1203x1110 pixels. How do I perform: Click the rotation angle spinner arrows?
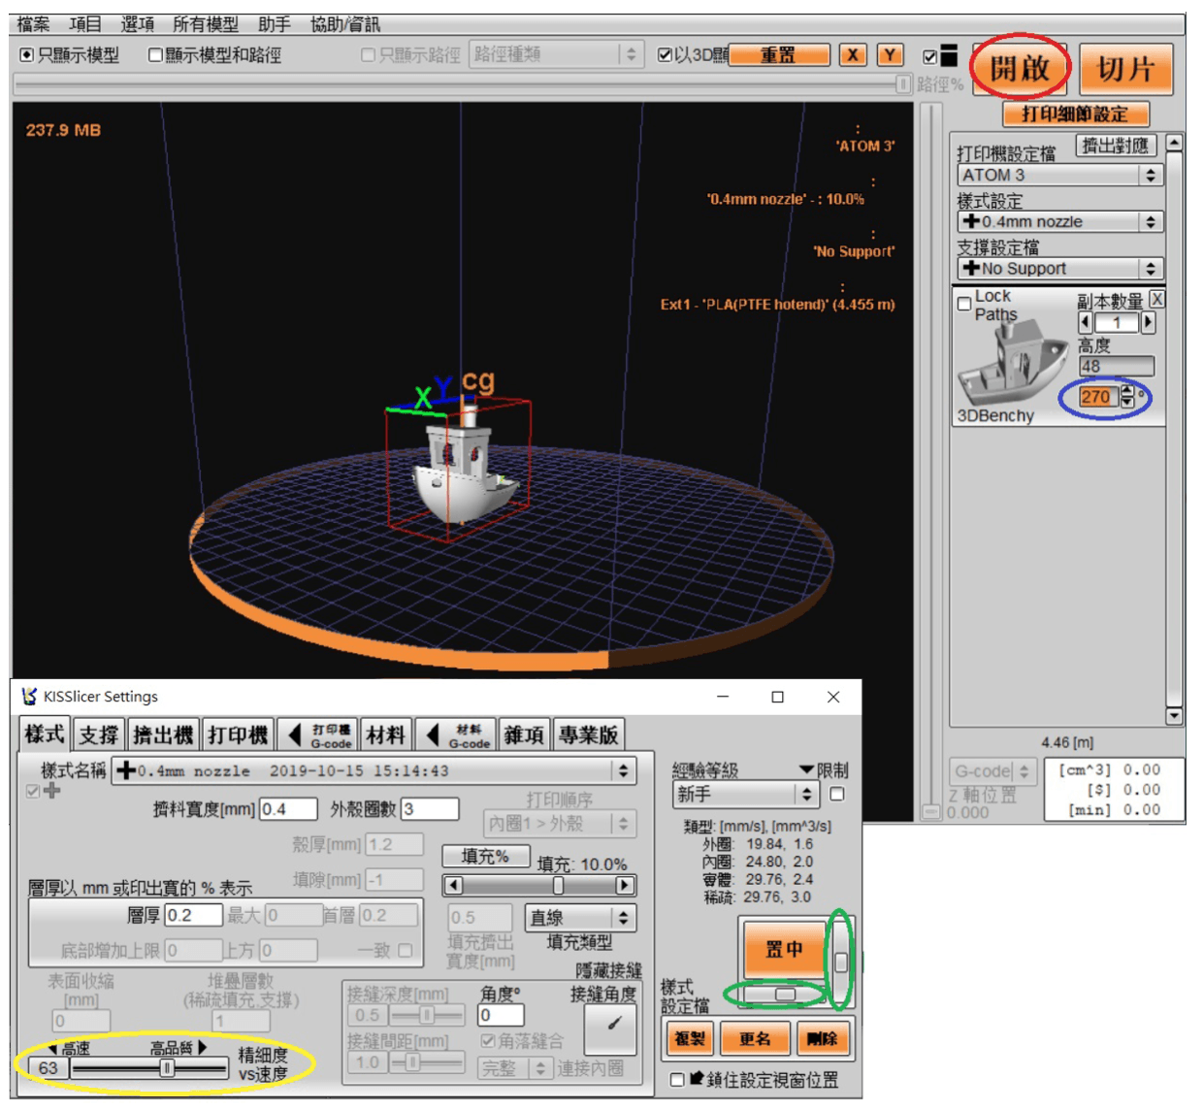(1126, 396)
